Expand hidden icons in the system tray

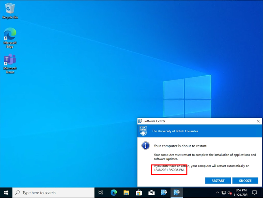click(217, 192)
